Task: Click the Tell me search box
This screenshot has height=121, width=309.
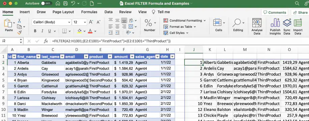Action: [161, 12]
